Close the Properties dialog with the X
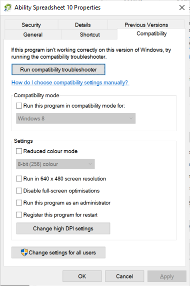The width and height of the screenshot is (190, 286). [182, 8]
